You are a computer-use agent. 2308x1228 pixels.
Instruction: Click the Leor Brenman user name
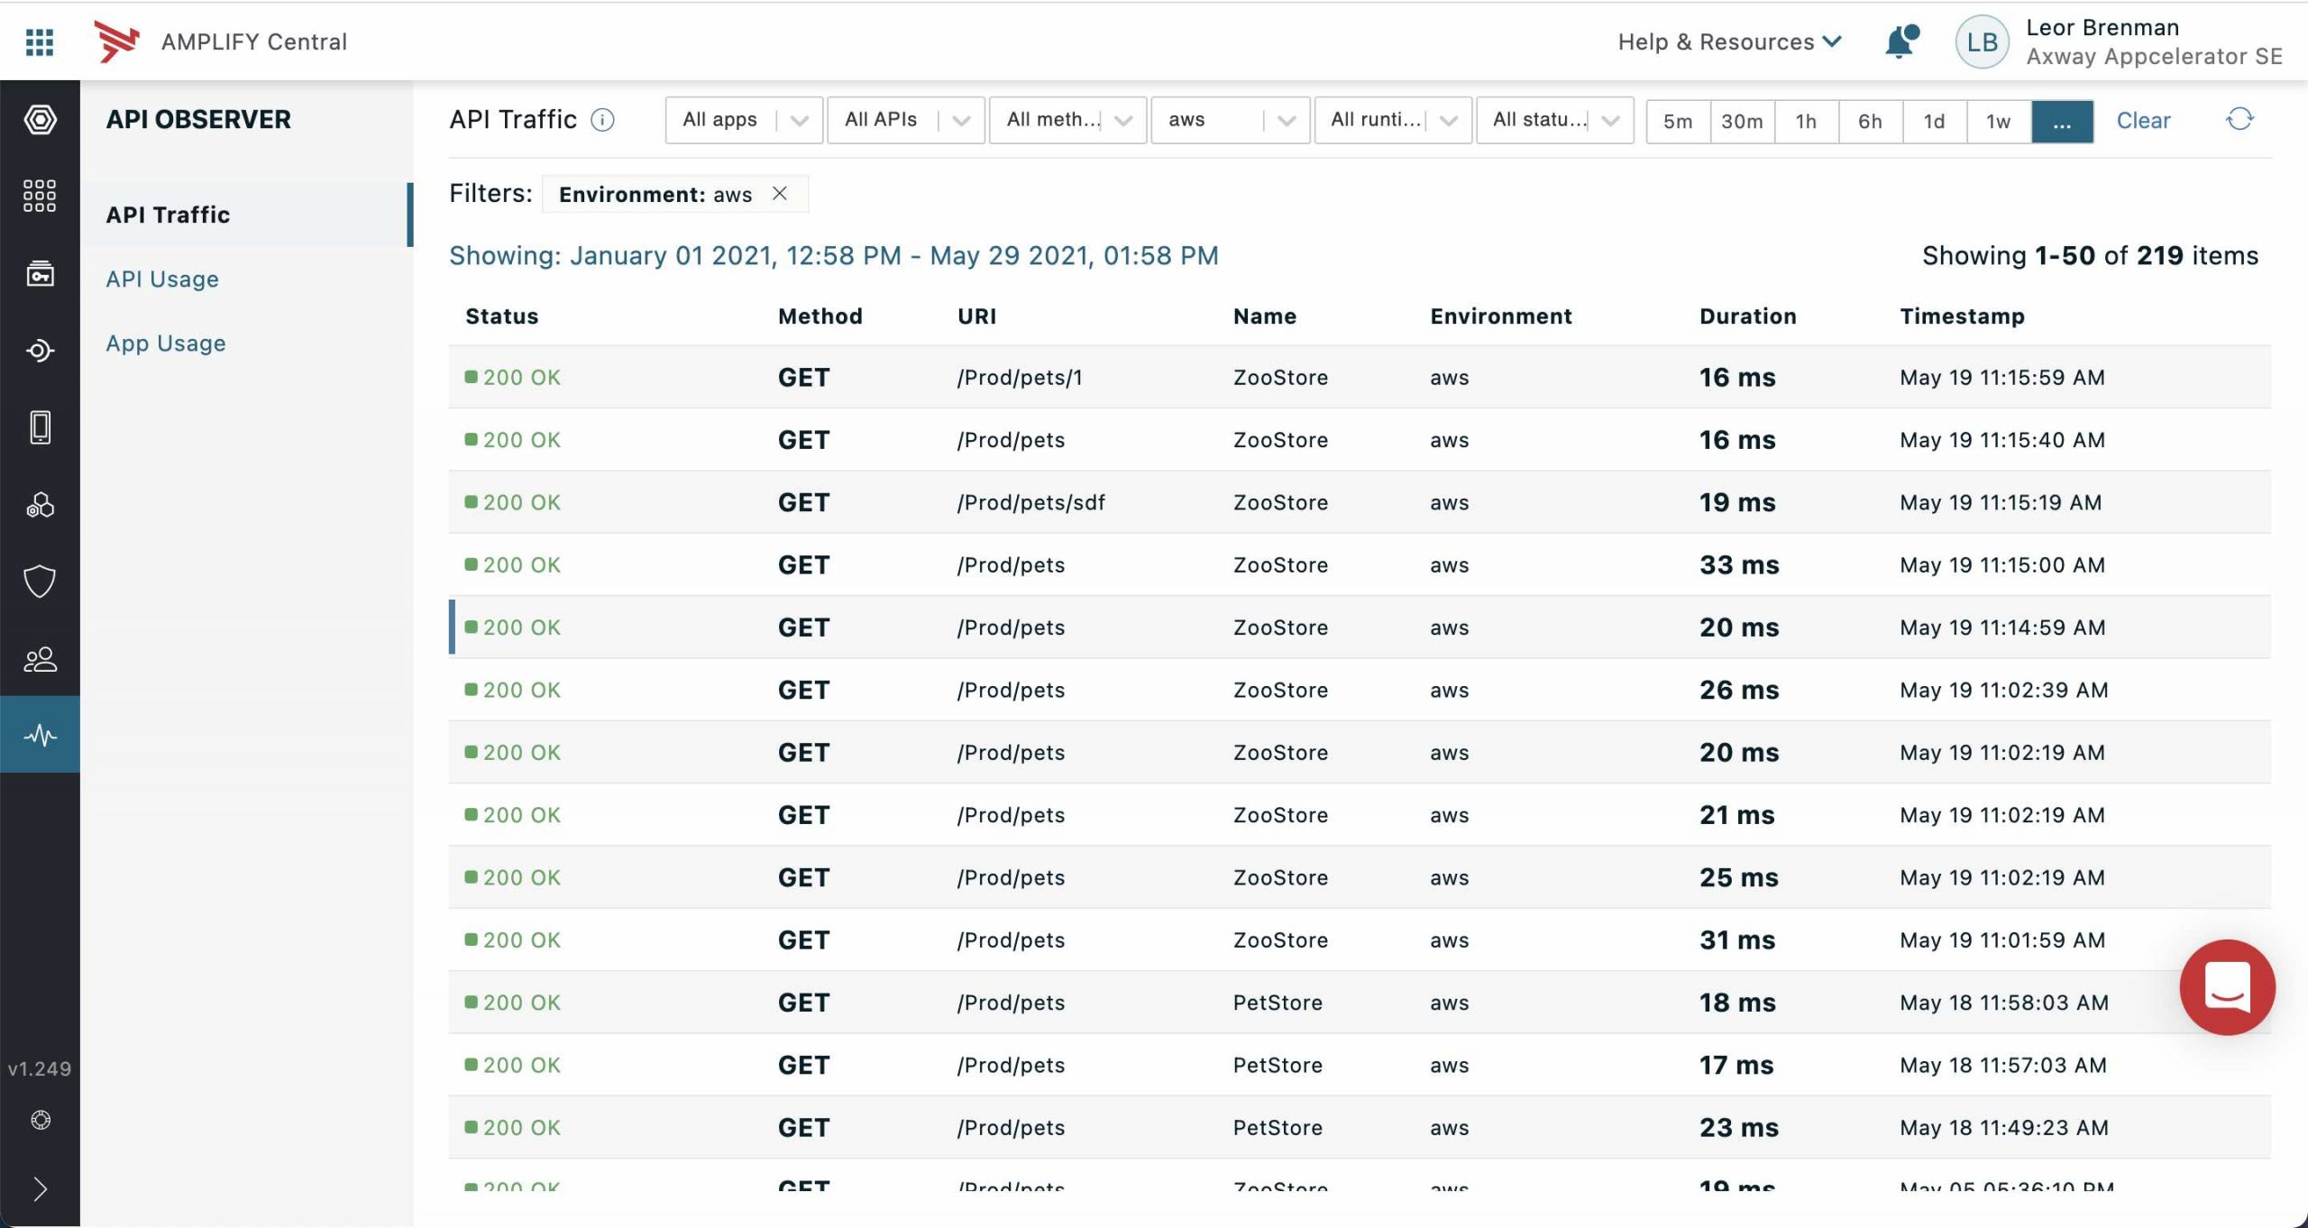pos(2102,27)
